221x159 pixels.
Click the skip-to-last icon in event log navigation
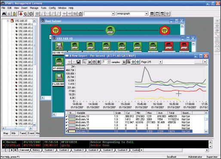[x=15, y=150]
